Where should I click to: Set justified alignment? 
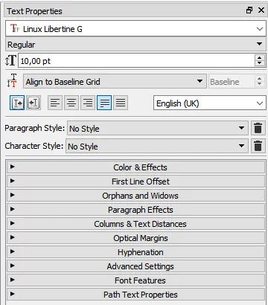point(104,103)
